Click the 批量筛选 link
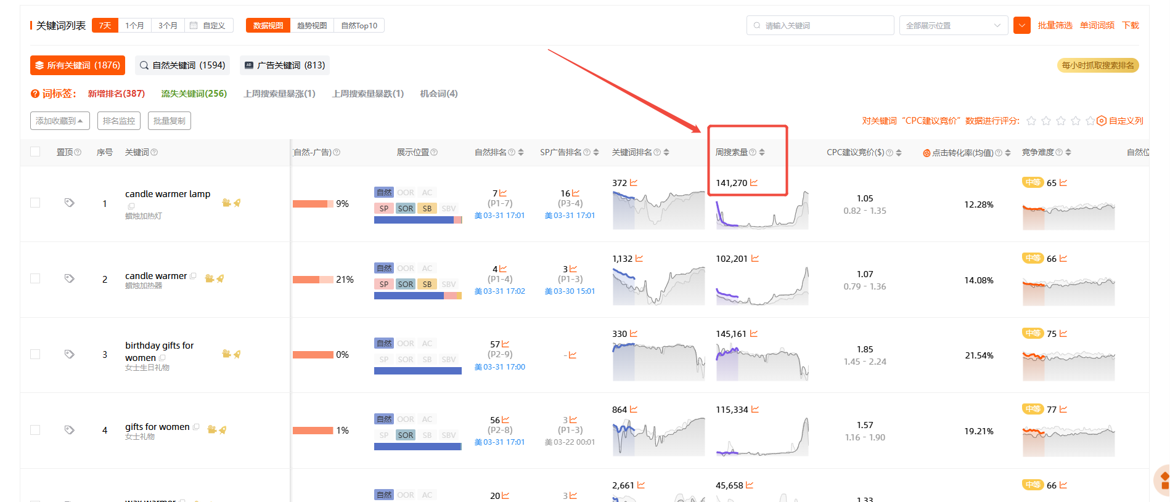This screenshot has width=1170, height=502. (x=1055, y=25)
